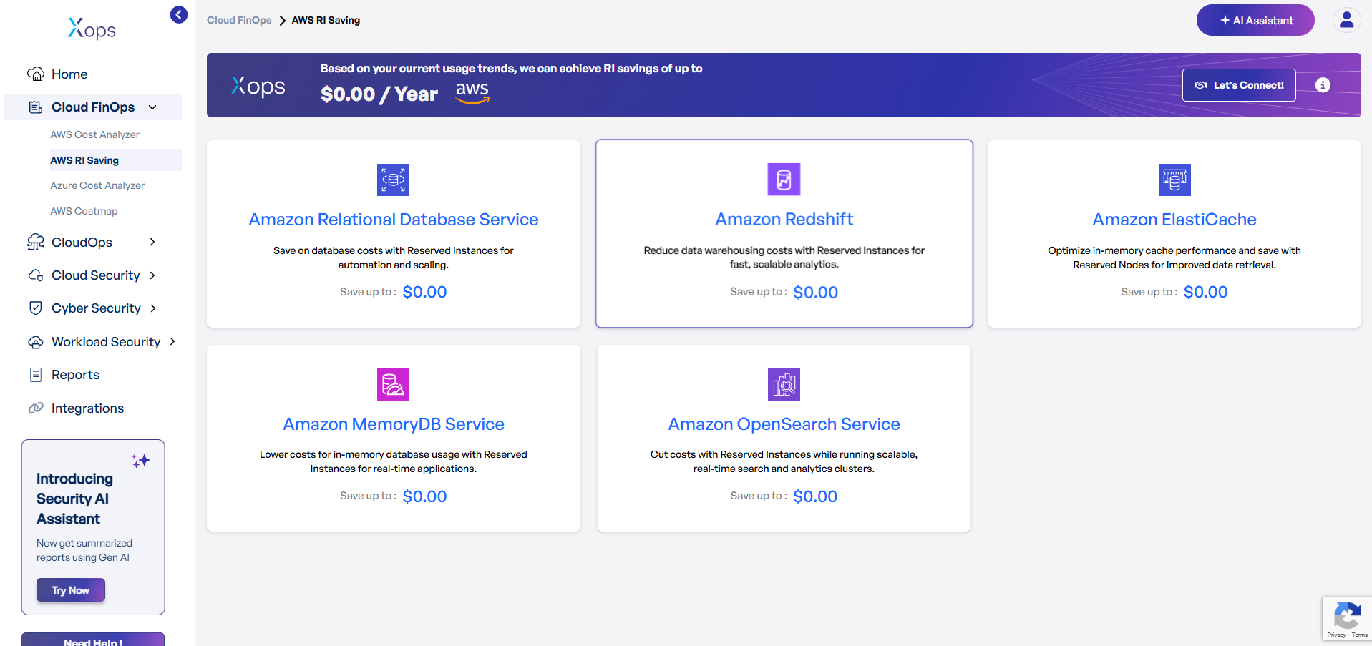This screenshot has height=646, width=1372.
Task: Click the Amazon Relational Database Service icon
Action: (393, 180)
